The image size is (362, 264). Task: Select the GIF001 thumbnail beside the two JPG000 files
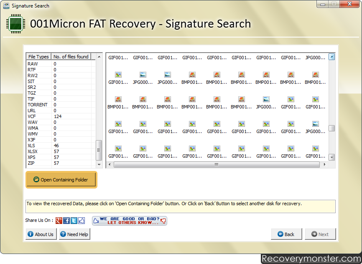click(118, 78)
